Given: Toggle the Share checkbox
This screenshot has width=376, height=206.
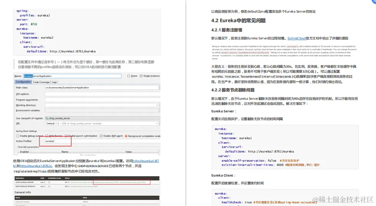Looking at the screenshot, I should click(129, 76).
